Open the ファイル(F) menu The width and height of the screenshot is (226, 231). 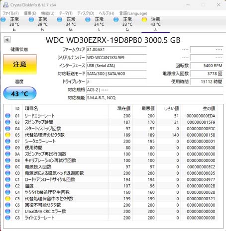10,13
